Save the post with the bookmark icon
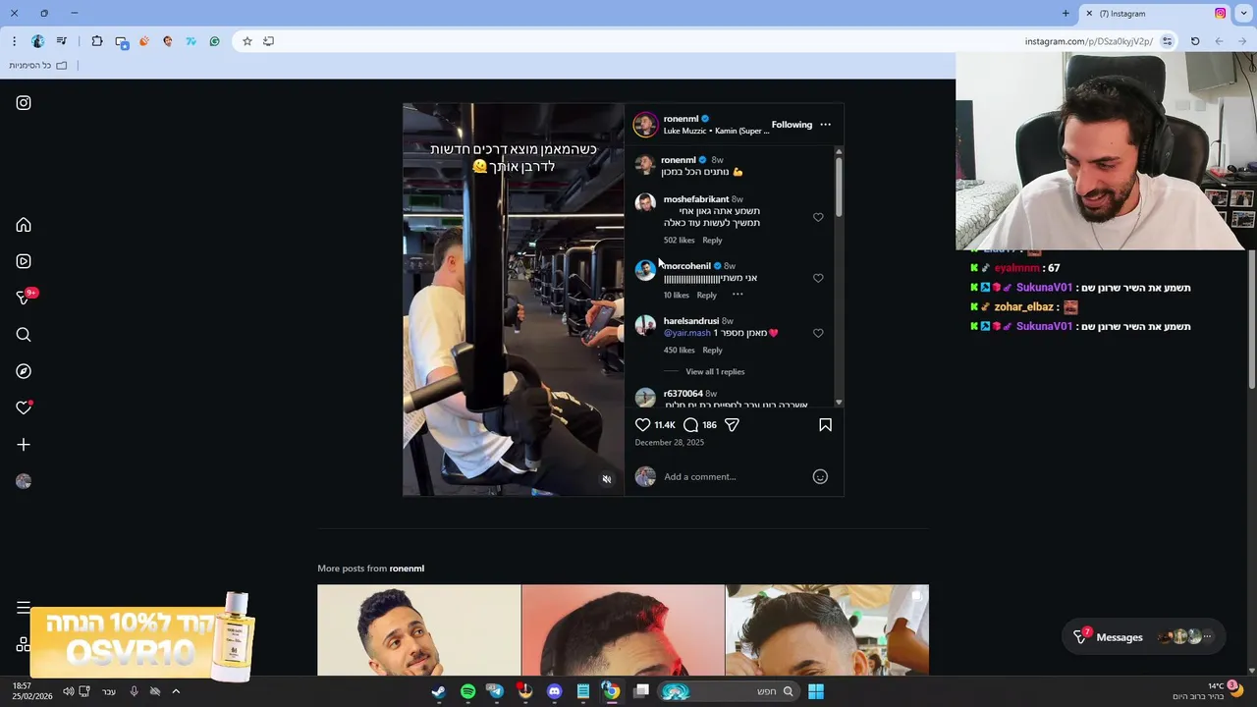The image size is (1257, 707). click(825, 424)
